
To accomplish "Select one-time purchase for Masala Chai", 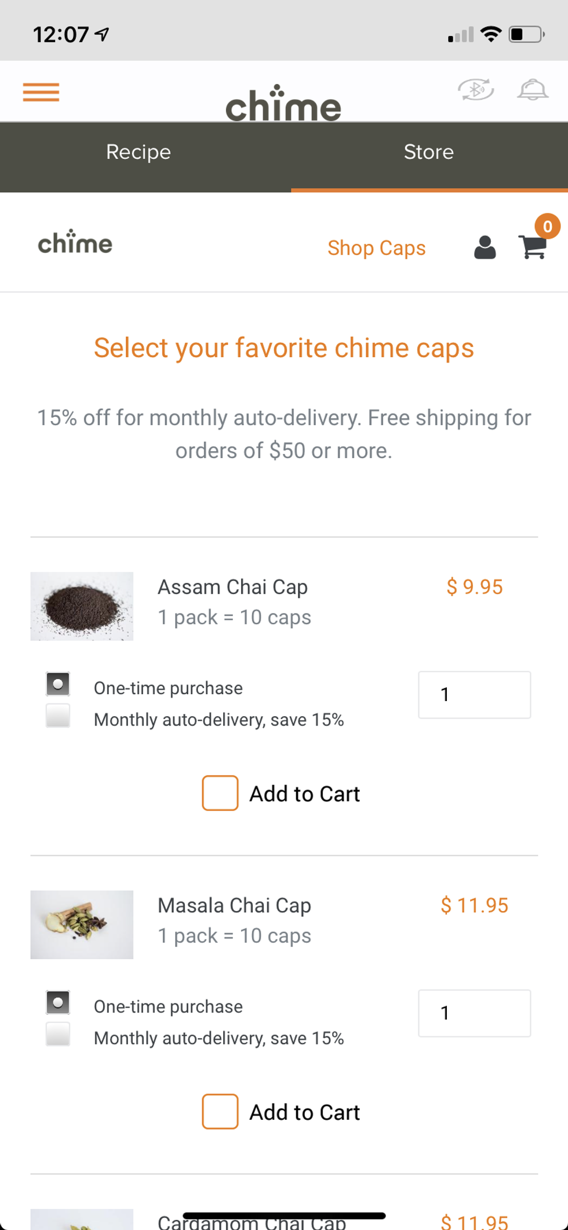I will pos(58,1003).
